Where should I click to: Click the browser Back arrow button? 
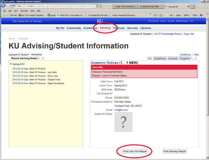point(3,6)
